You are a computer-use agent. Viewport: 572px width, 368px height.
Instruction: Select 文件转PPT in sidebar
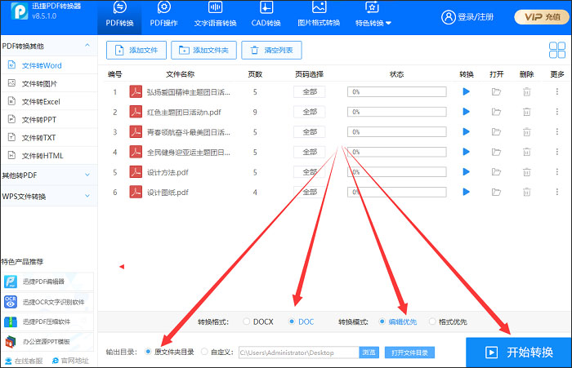49,119
